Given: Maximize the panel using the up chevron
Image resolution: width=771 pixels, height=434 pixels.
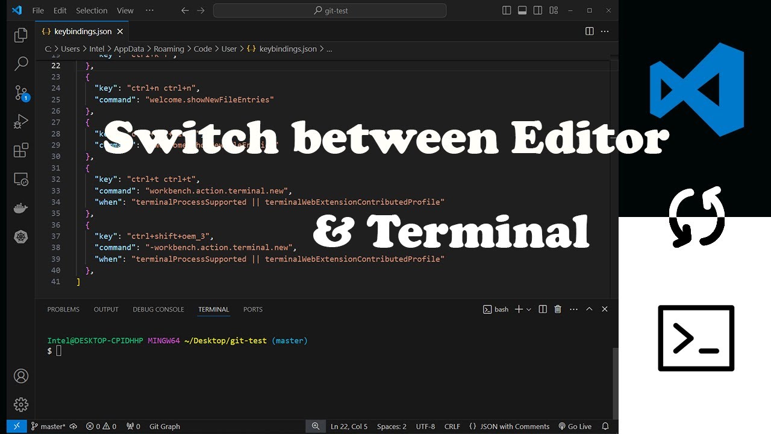Looking at the screenshot, I should click(x=589, y=309).
